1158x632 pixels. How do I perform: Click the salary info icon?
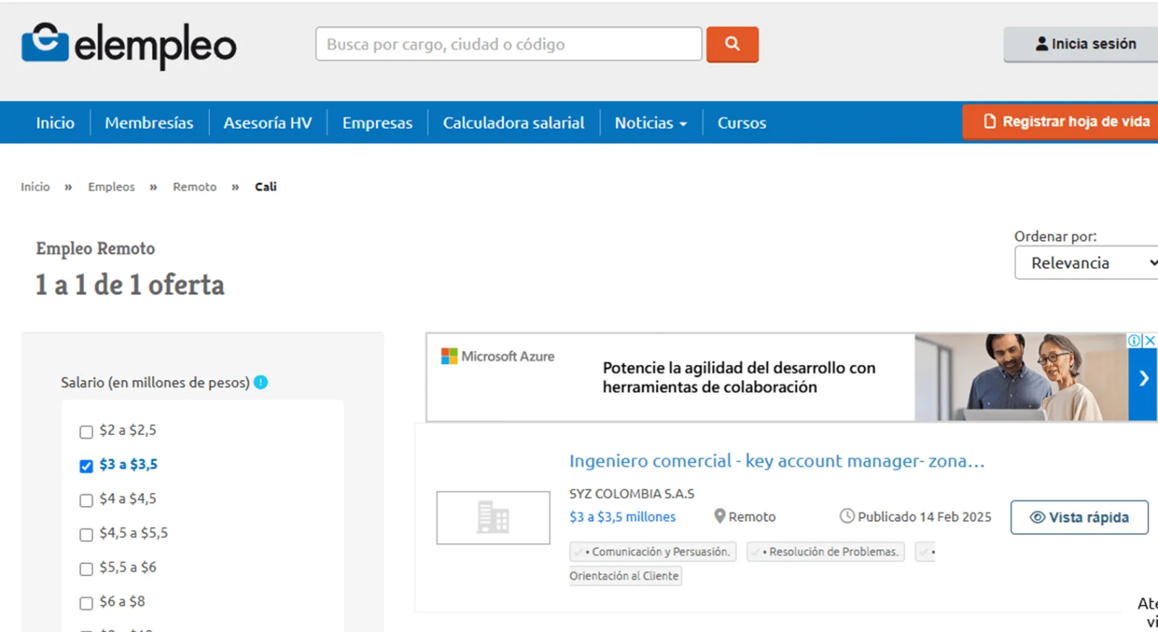click(x=261, y=382)
